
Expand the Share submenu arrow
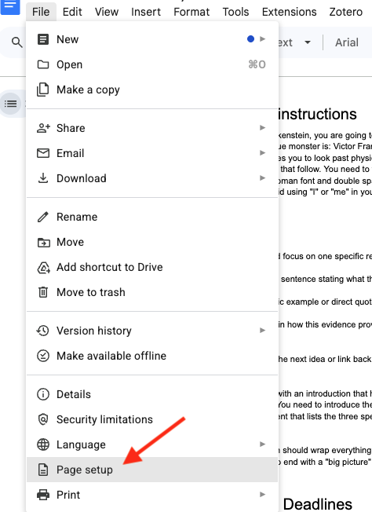point(262,128)
